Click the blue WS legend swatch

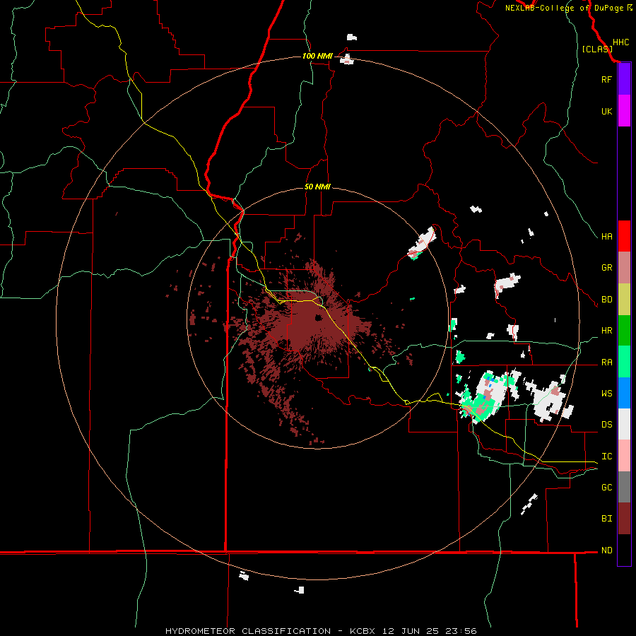(624, 393)
